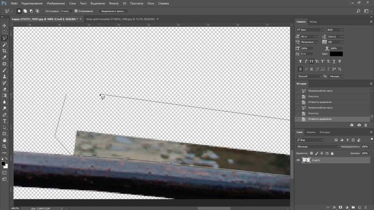This screenshot has width=374, height=210.
Task: Open the anti-aliasing method dropdown in Character panel
Action: point(336,76)
